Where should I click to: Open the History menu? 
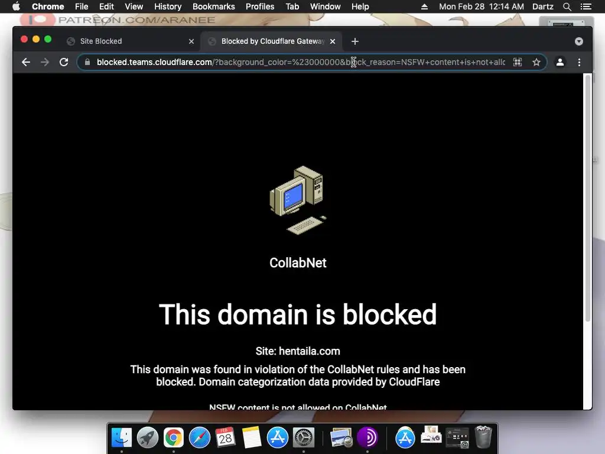point(168,7)
